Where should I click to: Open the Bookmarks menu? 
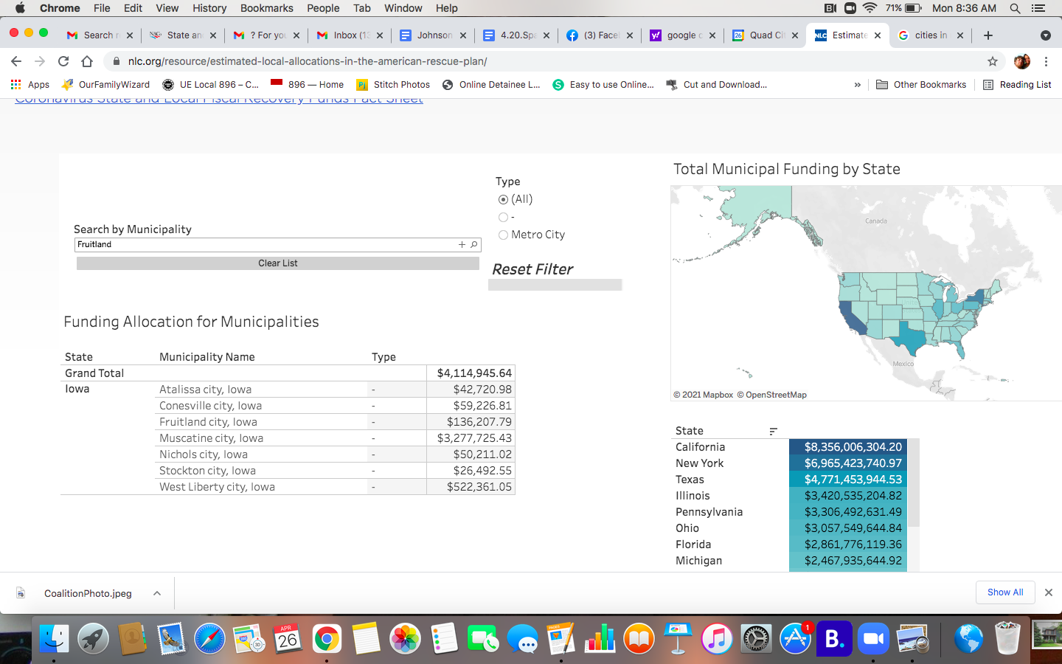coord(267,8)
